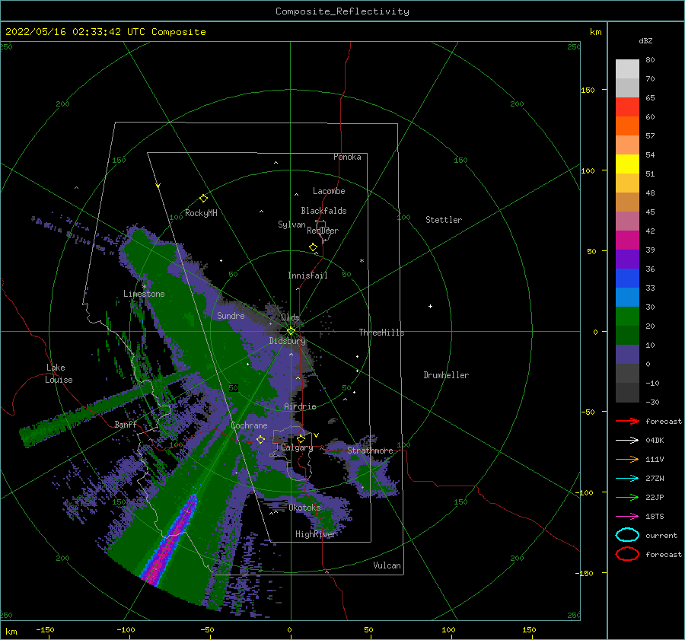
Task: Click the 'Strathmore' label
Action: pos(370,451)
